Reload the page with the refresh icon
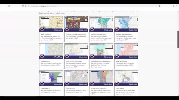179x100 pixels. point(9,6)
